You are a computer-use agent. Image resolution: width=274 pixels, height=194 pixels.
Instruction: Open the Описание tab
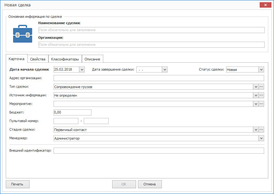[x=92, y=59]
